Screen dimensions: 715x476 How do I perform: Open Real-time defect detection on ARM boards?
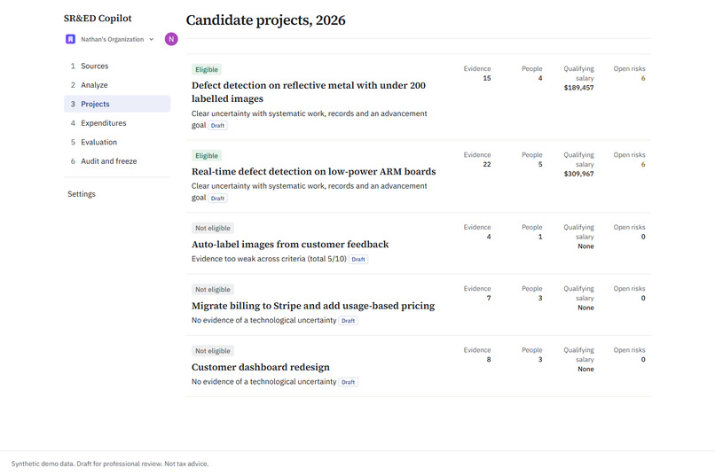click(x=314, y=171)
